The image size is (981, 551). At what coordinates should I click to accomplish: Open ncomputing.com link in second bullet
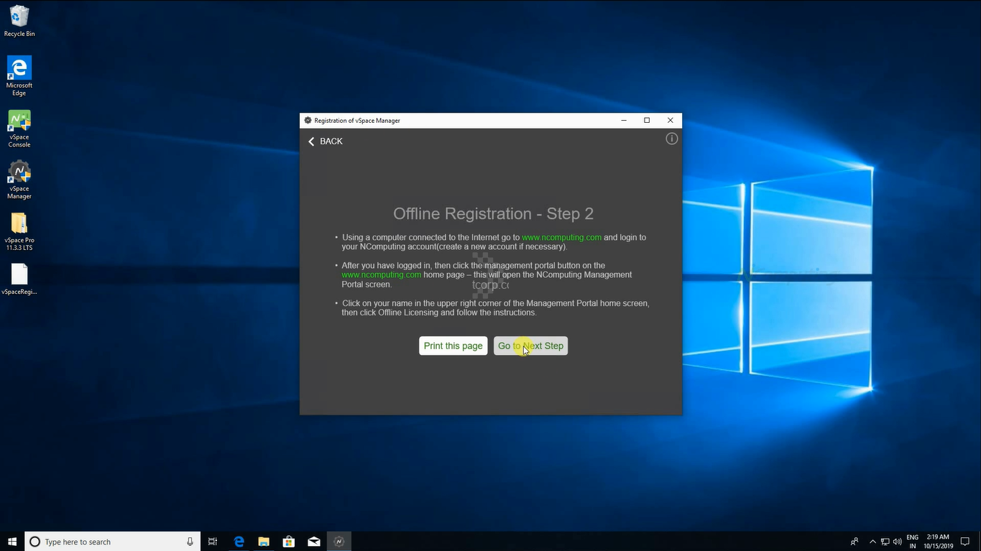tap(381, 274)
